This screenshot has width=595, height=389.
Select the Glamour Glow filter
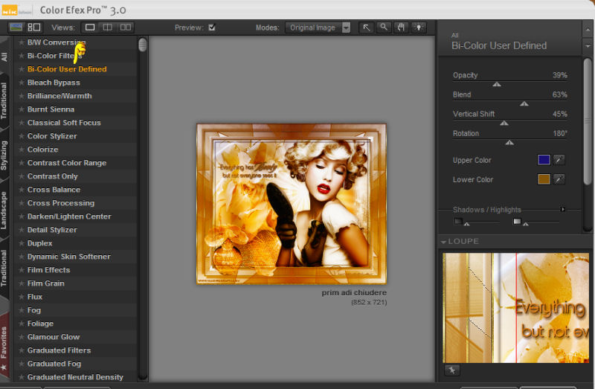54,337
